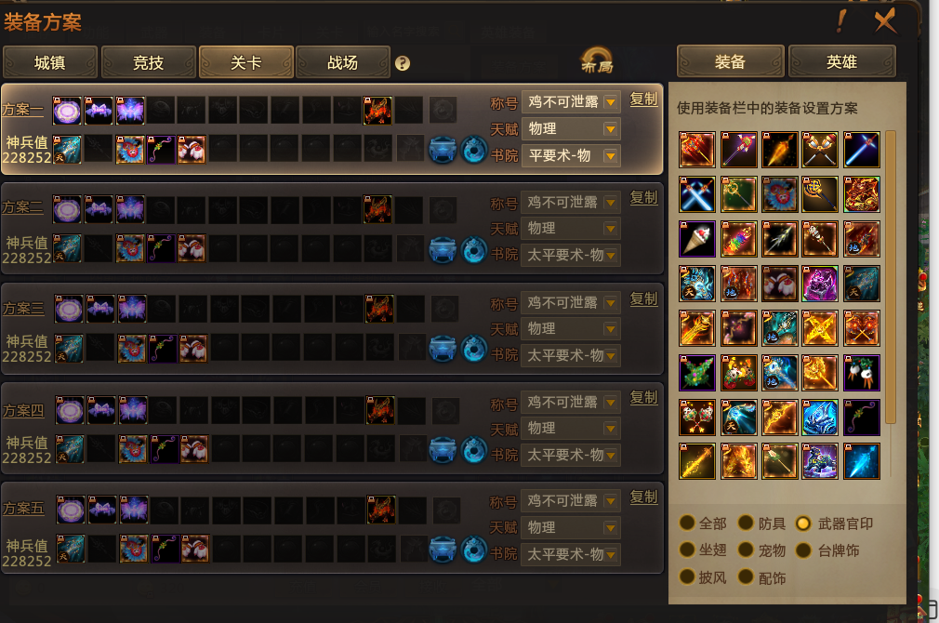Select the 坐翅 filter radio button
This screenshot has height=623, width=939.
coord(687,550)
